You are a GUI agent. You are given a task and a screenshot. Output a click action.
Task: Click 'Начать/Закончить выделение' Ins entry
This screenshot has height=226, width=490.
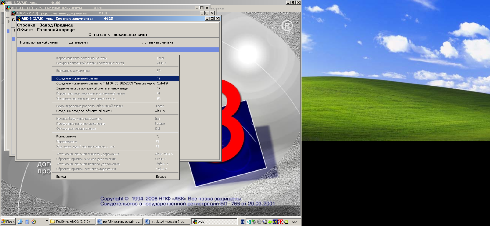pos(115,119)
